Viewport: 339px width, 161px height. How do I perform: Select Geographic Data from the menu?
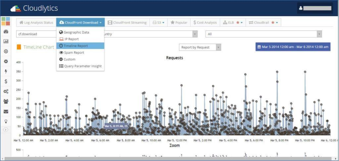tap(81, 32)
